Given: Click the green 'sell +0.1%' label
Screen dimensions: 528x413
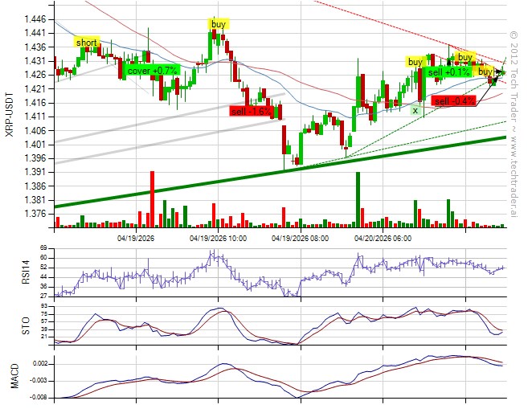Looking at the screenshot, I should (449, 72).
